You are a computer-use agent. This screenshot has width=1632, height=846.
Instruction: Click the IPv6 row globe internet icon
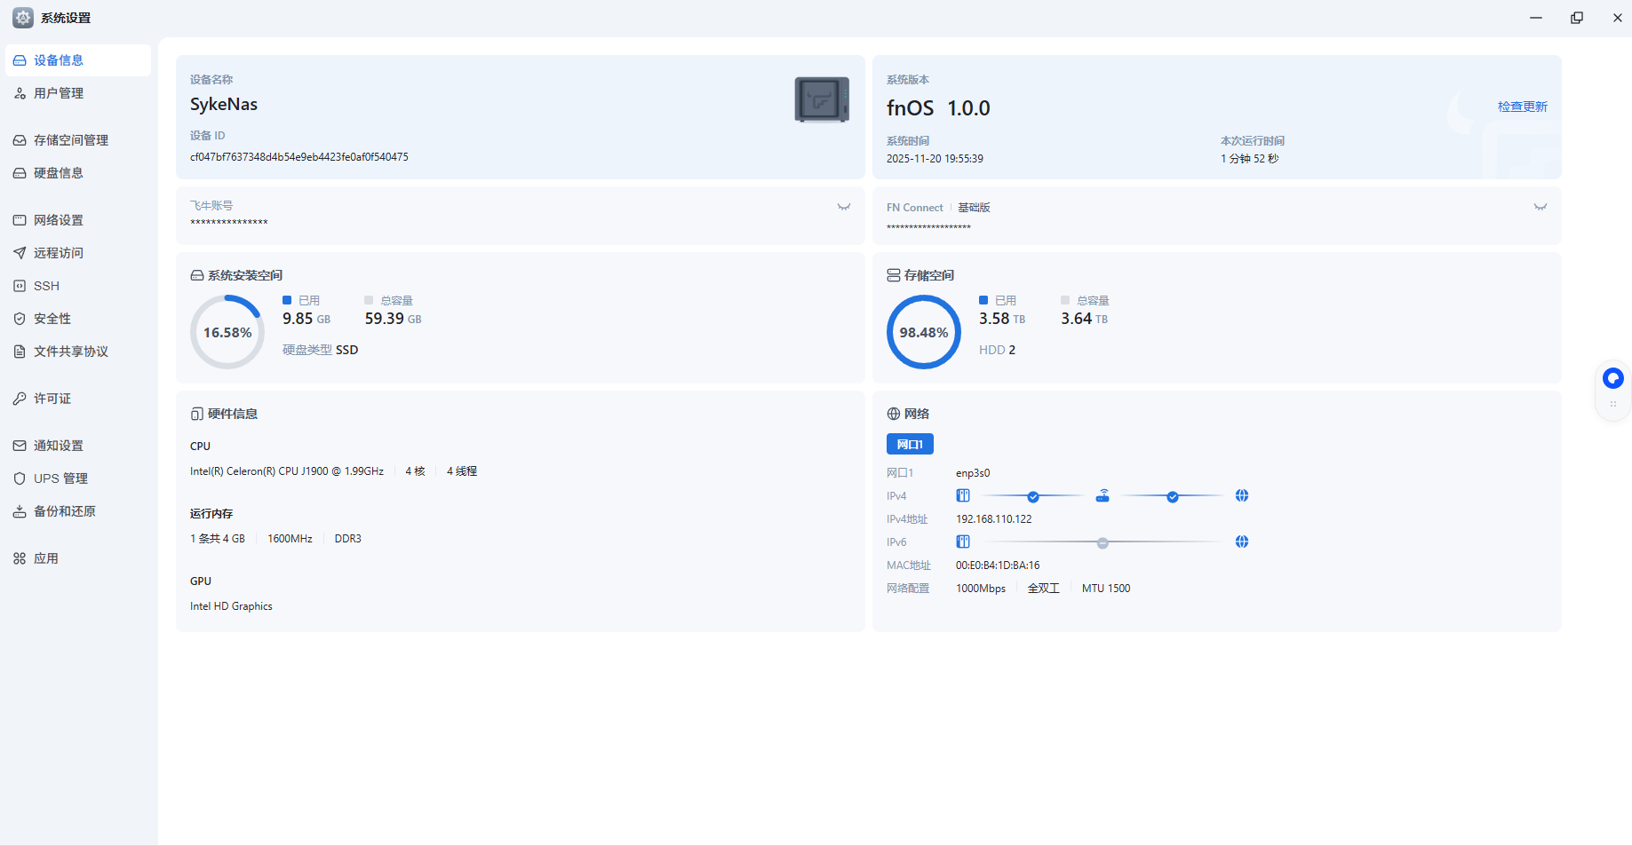coord(1242,542)
